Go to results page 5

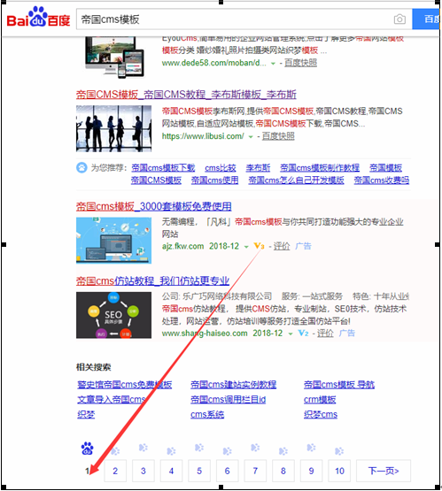point(199,471)
